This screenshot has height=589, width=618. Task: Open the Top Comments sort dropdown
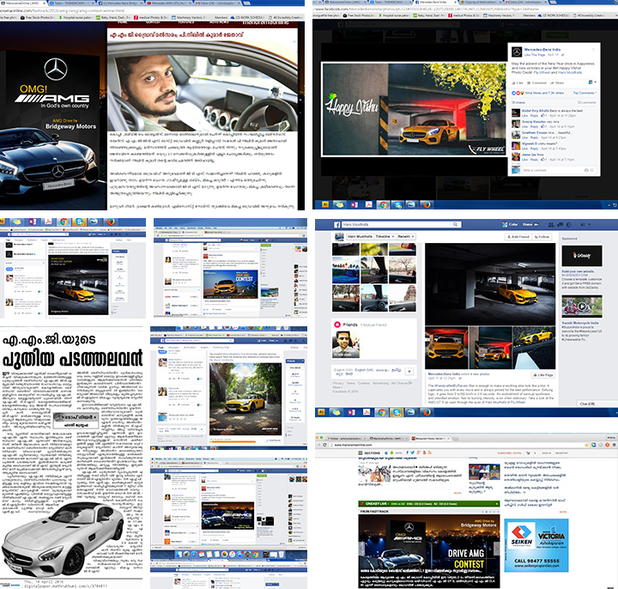[x=585, y=93]
